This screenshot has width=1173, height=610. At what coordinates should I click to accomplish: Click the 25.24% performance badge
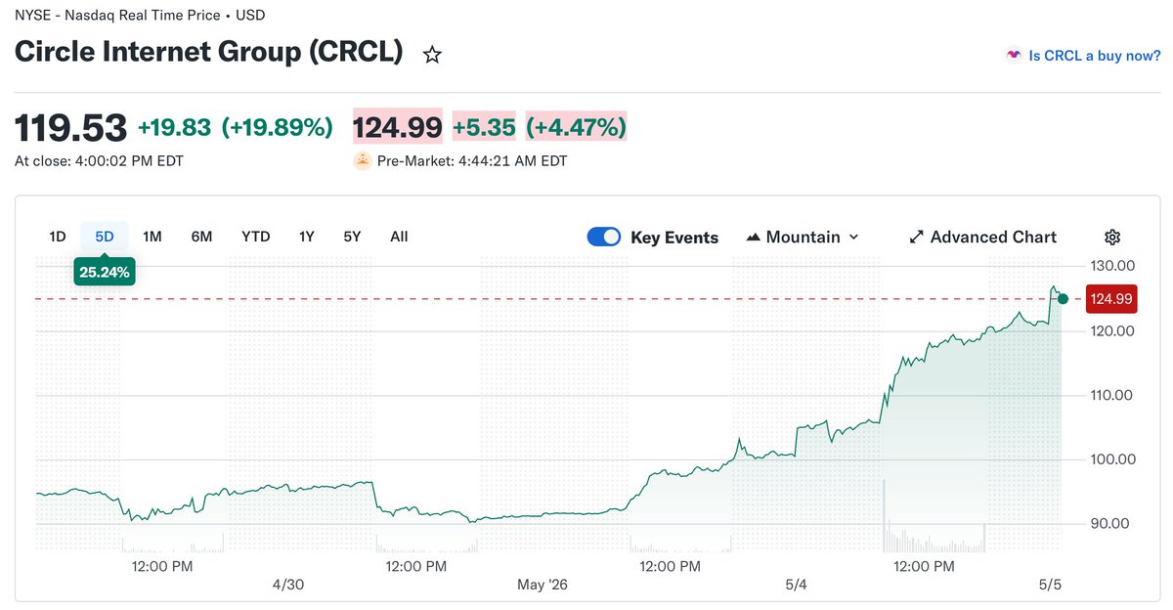tap(105, 272)
